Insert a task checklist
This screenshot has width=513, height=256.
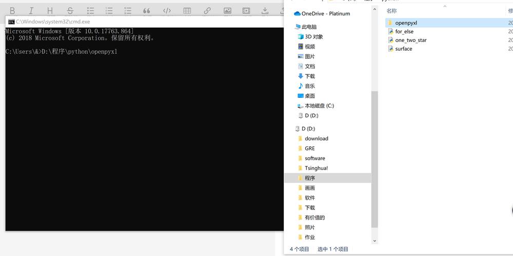[x=128, y=11]
